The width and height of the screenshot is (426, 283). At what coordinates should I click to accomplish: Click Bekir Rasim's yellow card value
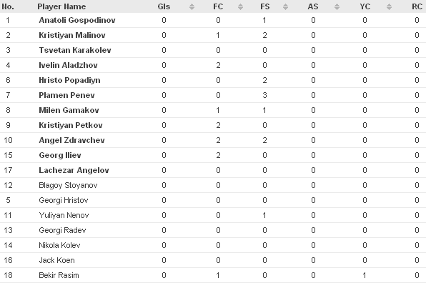coord(365,275)
